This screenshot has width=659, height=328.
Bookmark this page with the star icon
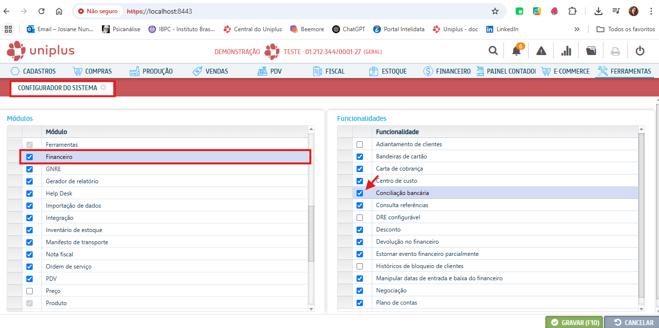(x=495, y=11)
